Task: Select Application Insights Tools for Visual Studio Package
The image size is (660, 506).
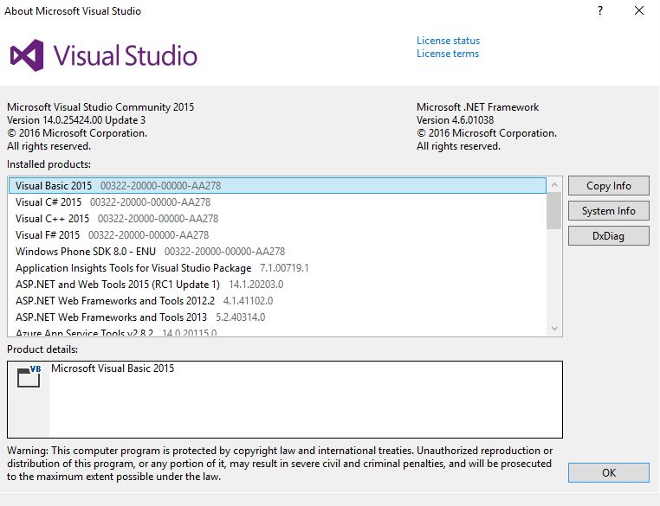Action: coord(277,268)
